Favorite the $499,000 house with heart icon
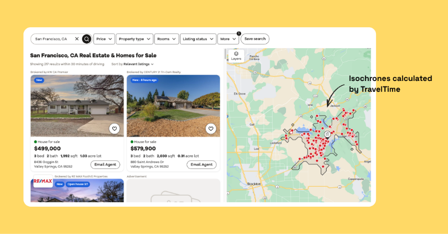The height and width of the screenshot is (234, 448). point(114,129)
